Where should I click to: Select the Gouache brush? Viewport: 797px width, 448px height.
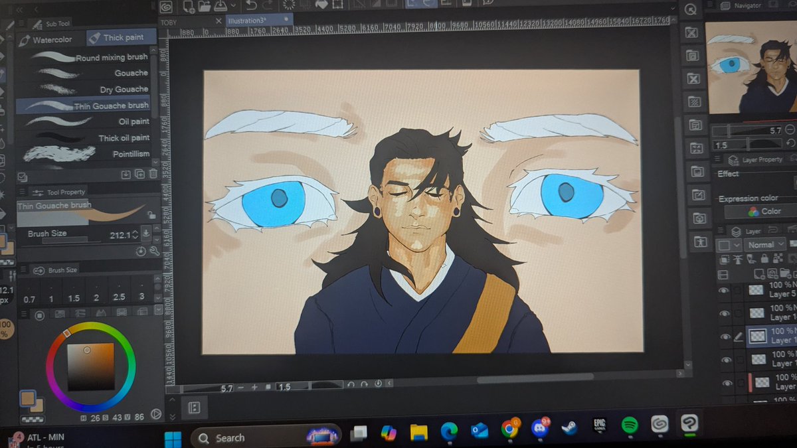(x=83, y=73)
